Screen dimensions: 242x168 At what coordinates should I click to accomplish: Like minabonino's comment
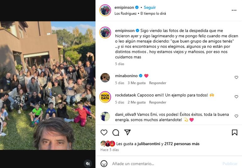[x=236, y=78]
